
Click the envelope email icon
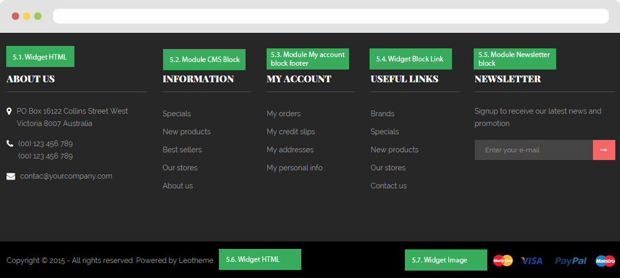tap(11, 176)
